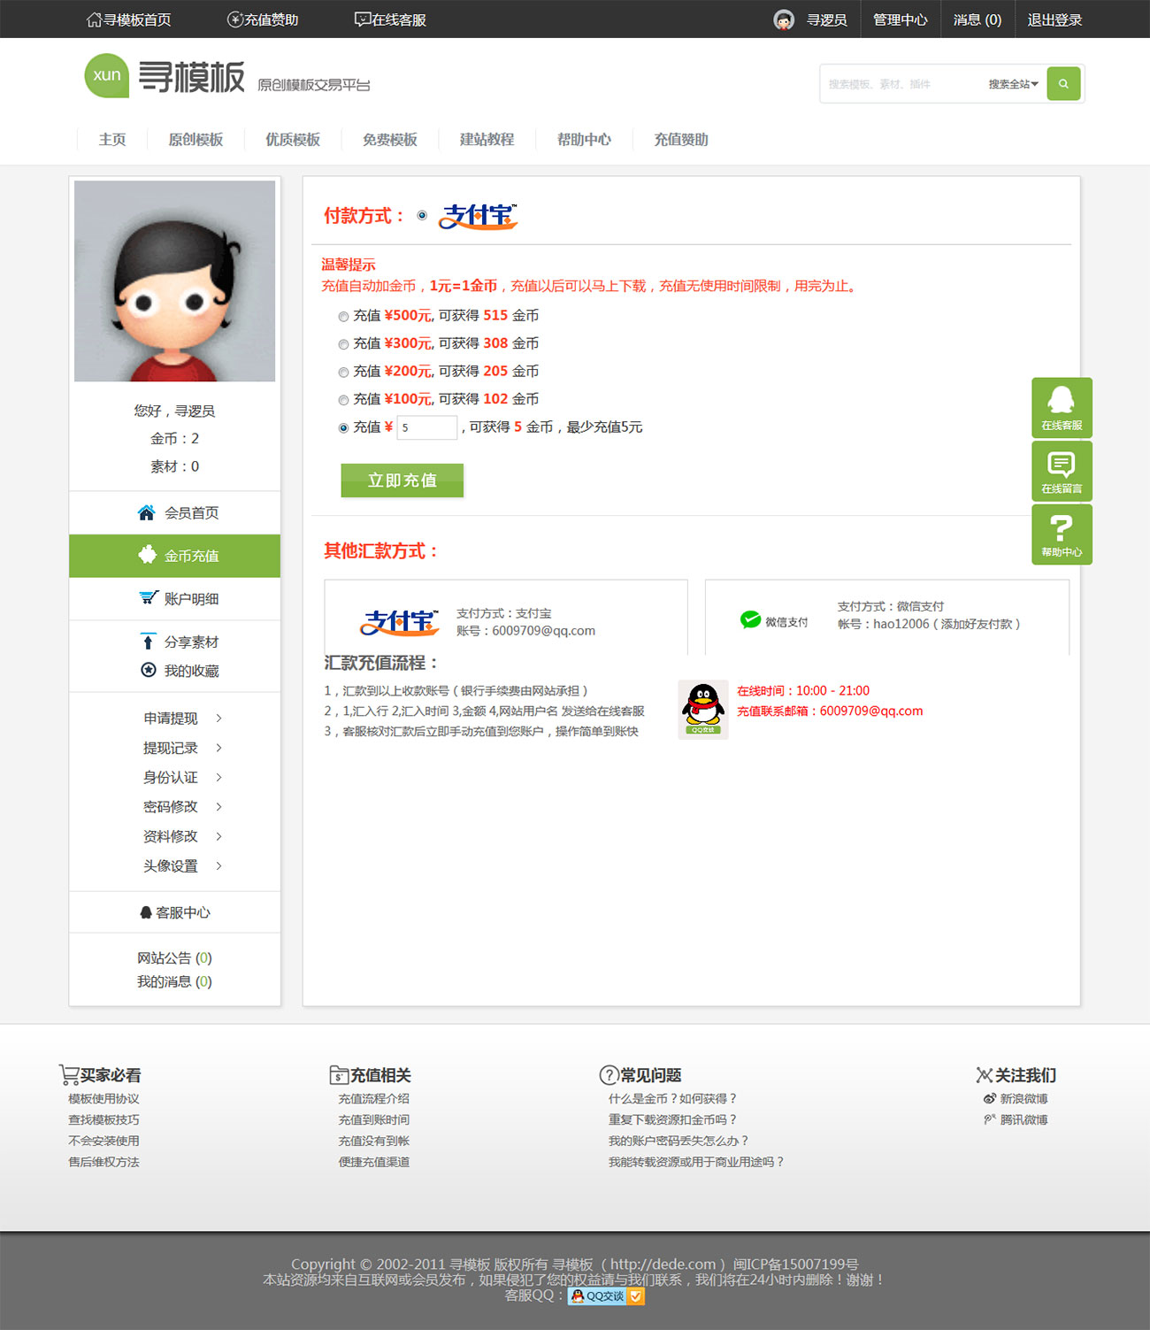Click the QQ penguin contact icon
Screen dimensions: 1150x1330
pos(702,709)
